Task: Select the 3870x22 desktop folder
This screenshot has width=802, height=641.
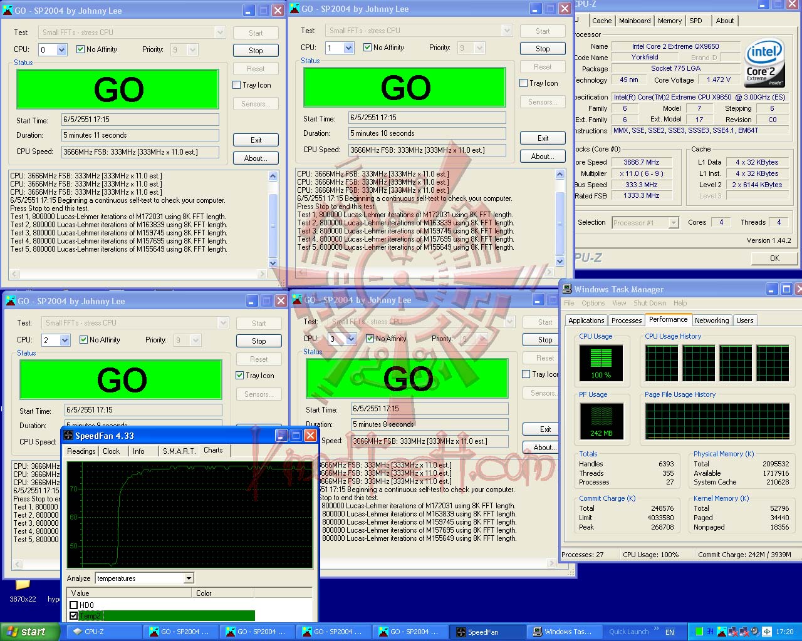Action: point(23,590)
